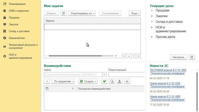Viewport: 199px width, 112px height.
Task: Click the interactions table first column icon
Action: pyautogui.click(x=47, y=89)
